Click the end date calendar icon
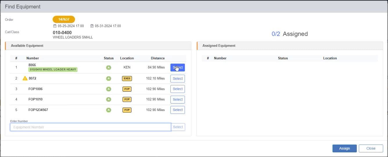 pos(92,26)
